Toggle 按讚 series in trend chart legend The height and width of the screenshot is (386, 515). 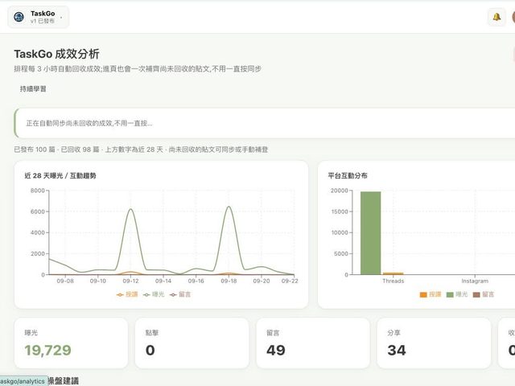(127, 294)
